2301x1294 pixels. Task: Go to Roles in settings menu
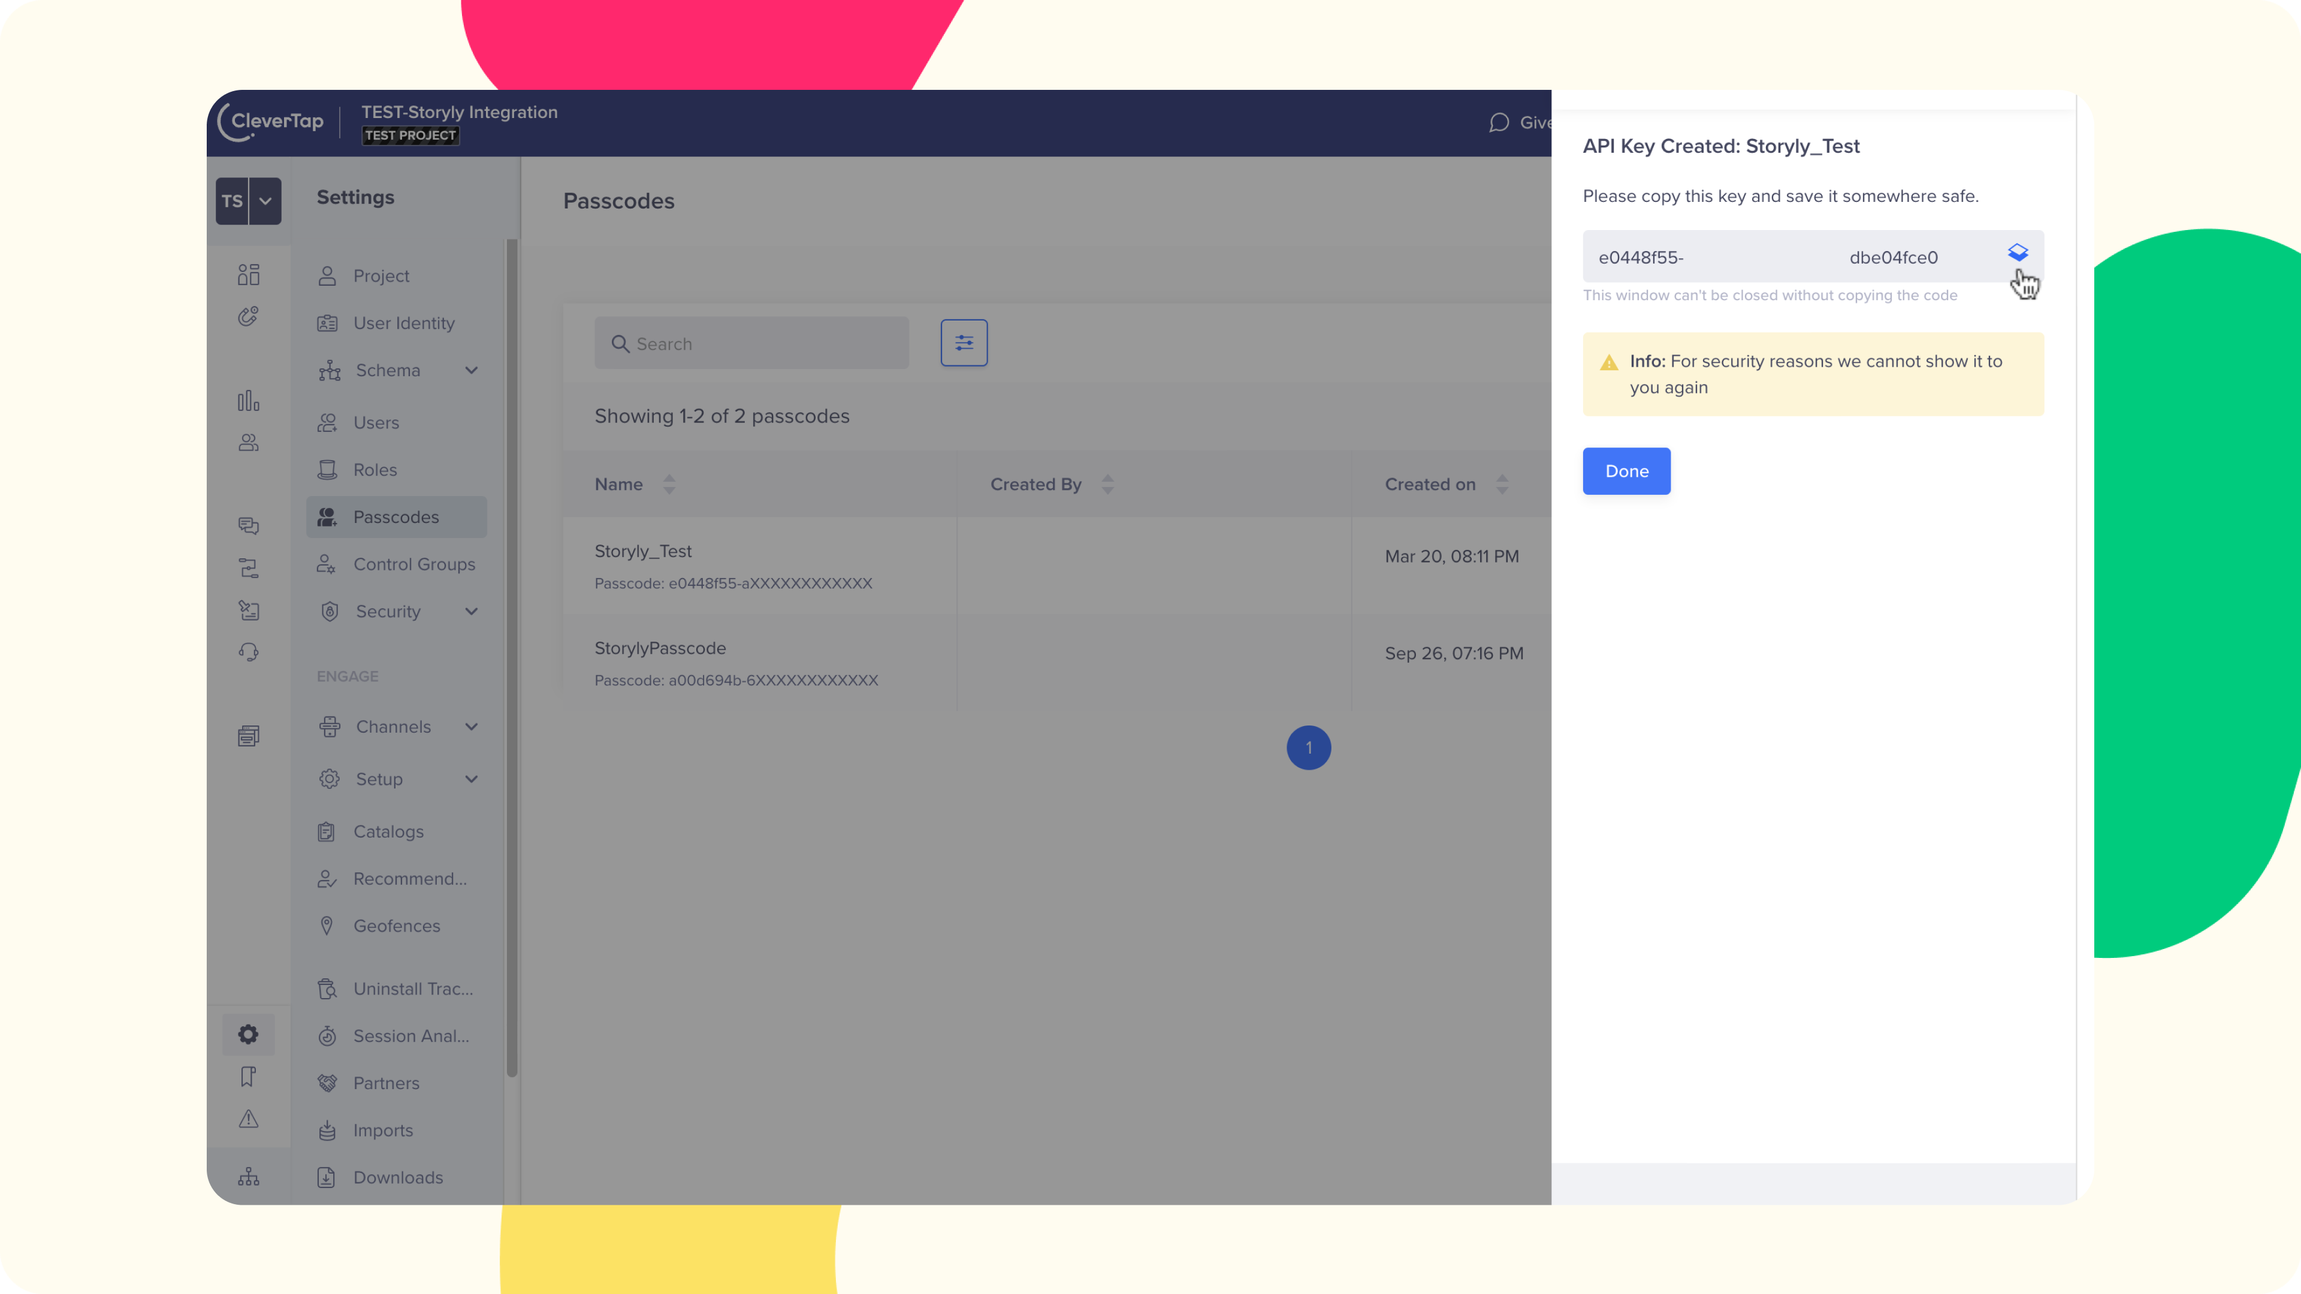point(375,470)
